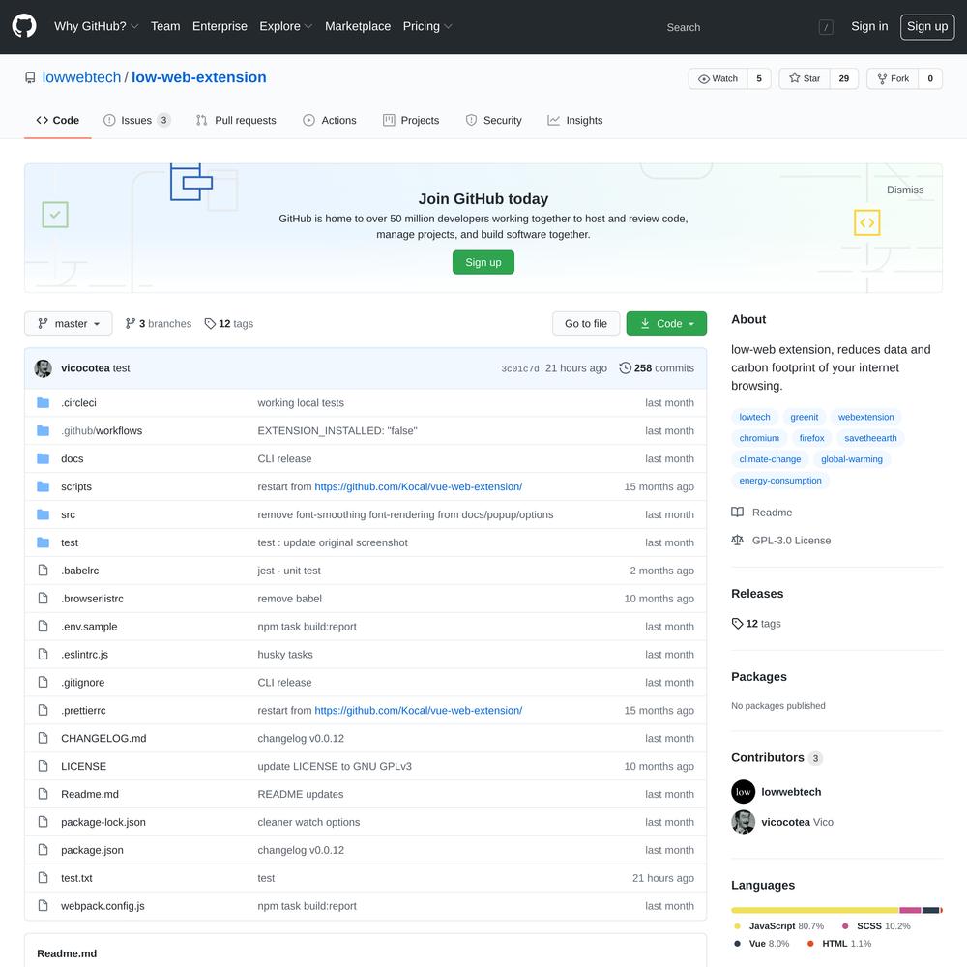The image size is (967, 967).
Task: Watch this repository
Action: 718,78
